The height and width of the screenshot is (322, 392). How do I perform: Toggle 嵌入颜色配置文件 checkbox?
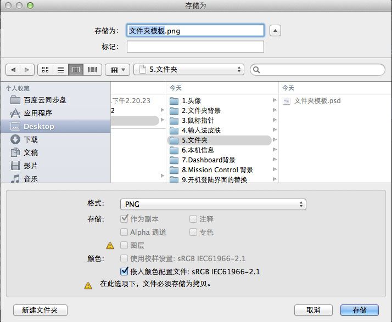(x=124, y=271)
